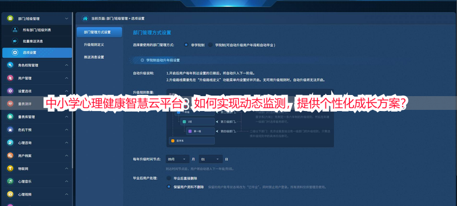Expand the 心理音乐 chevron
Viewport: 457px width, 206px height.
tap(66, 181)
